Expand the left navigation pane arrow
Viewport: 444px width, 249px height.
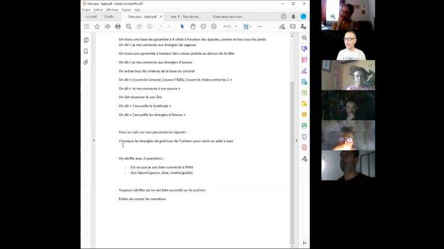click(94, 141)
